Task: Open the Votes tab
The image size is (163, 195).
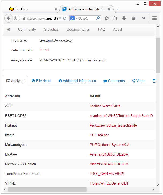Action: pos(139,81)
